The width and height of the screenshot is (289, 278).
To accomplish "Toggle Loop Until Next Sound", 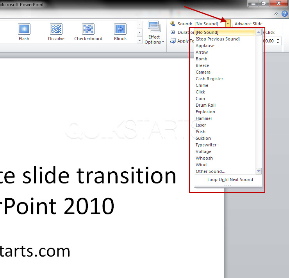I will 228,179.
